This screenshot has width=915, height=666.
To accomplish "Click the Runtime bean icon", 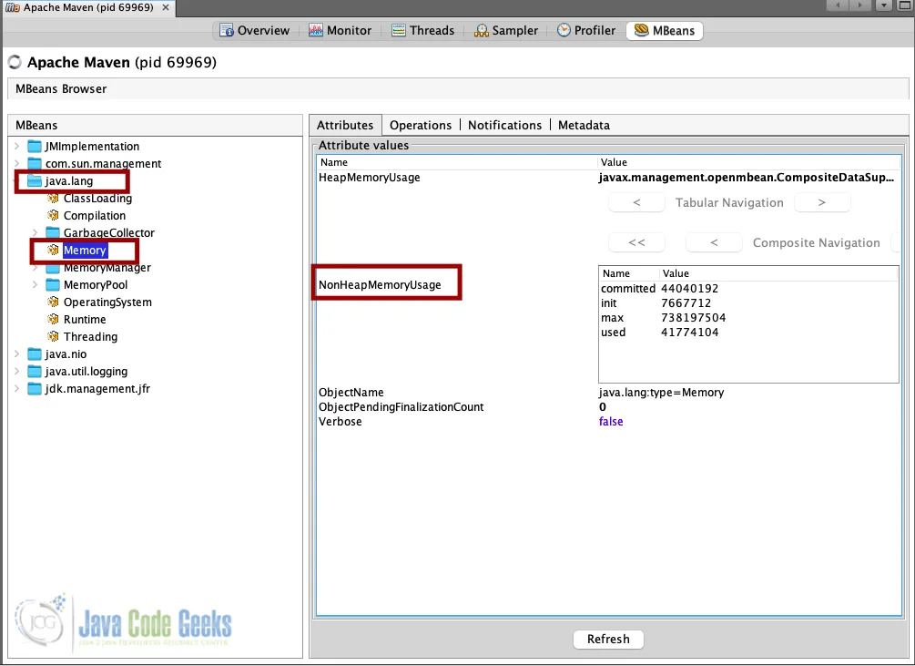I will click(53, 319).
